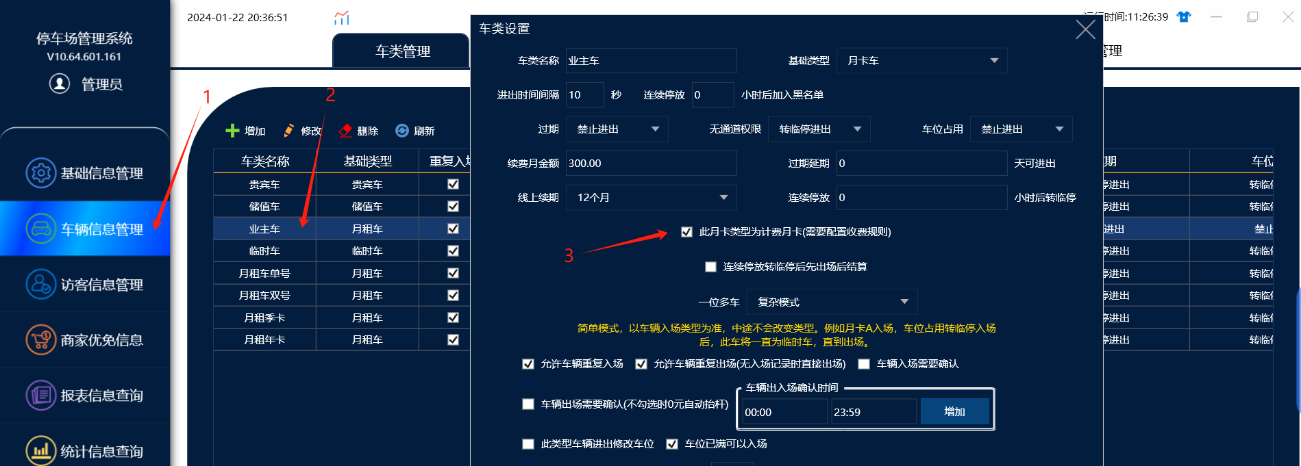Click the 23:59 end time field
Image resolution: width=1301 pixels, height=466 pixels.
(873, 412)
